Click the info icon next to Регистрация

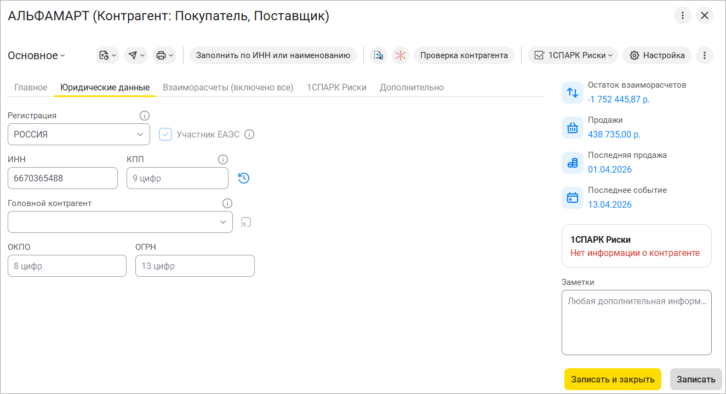pyautogui.click(x=145, y=116)
